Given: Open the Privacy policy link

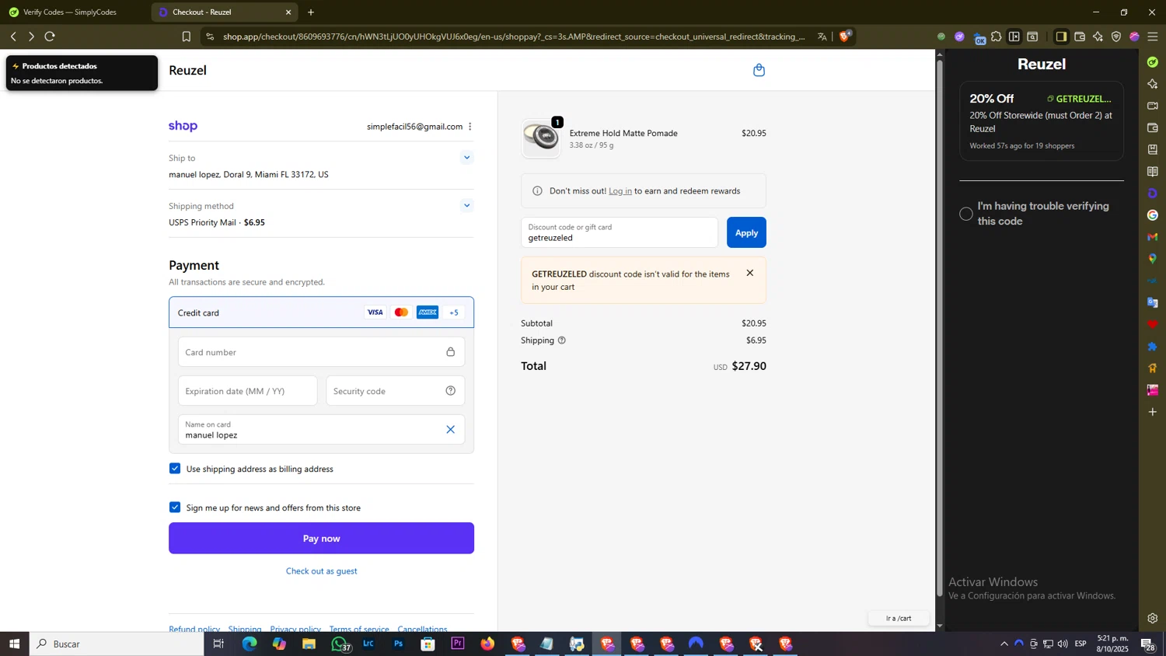Looking at the screenshot, I should 295,628.
